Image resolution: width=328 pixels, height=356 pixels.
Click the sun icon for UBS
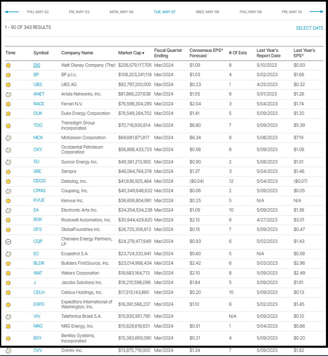pos(8,85)
